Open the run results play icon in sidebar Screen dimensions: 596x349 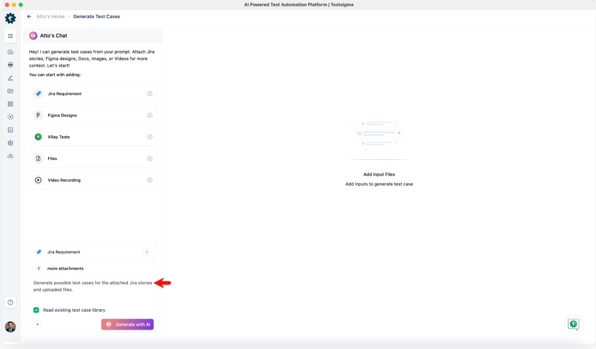tap(11, 117)
